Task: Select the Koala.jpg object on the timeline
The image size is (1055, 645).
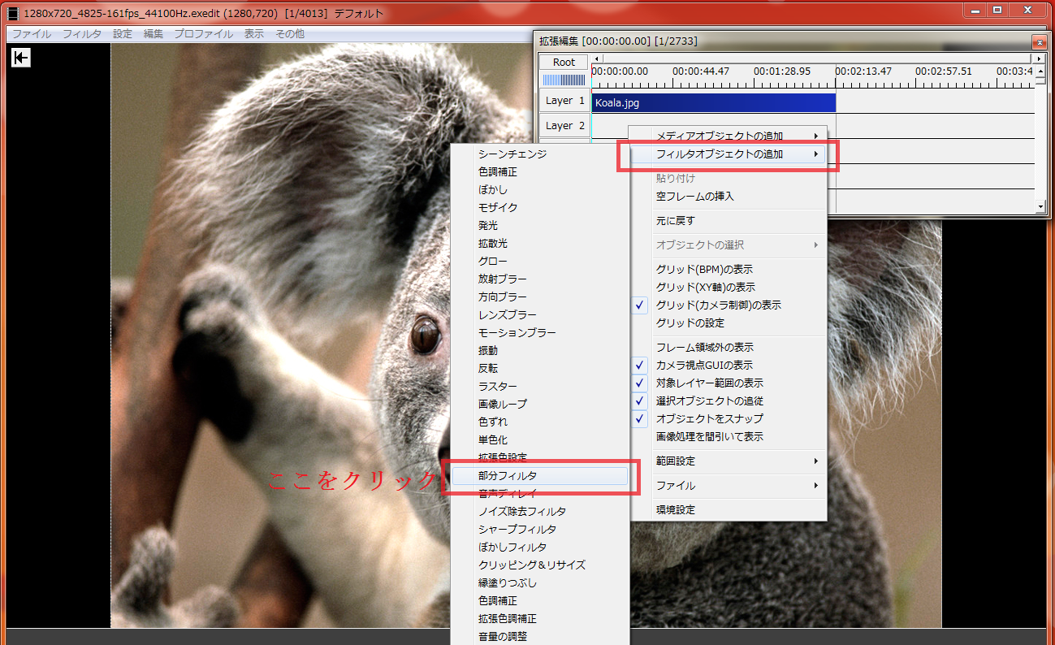Action: coord(714,102)
